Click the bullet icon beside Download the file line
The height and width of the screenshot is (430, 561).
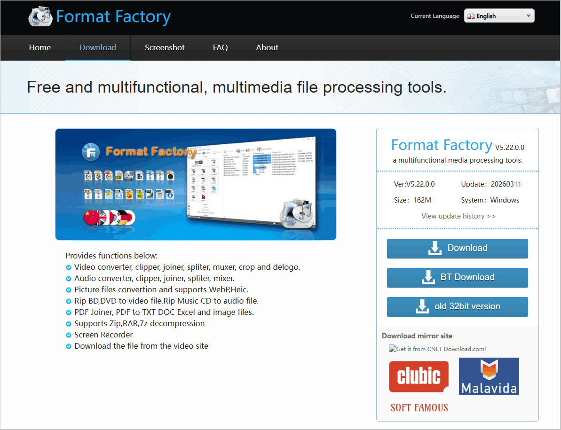(x=69, y=346)
